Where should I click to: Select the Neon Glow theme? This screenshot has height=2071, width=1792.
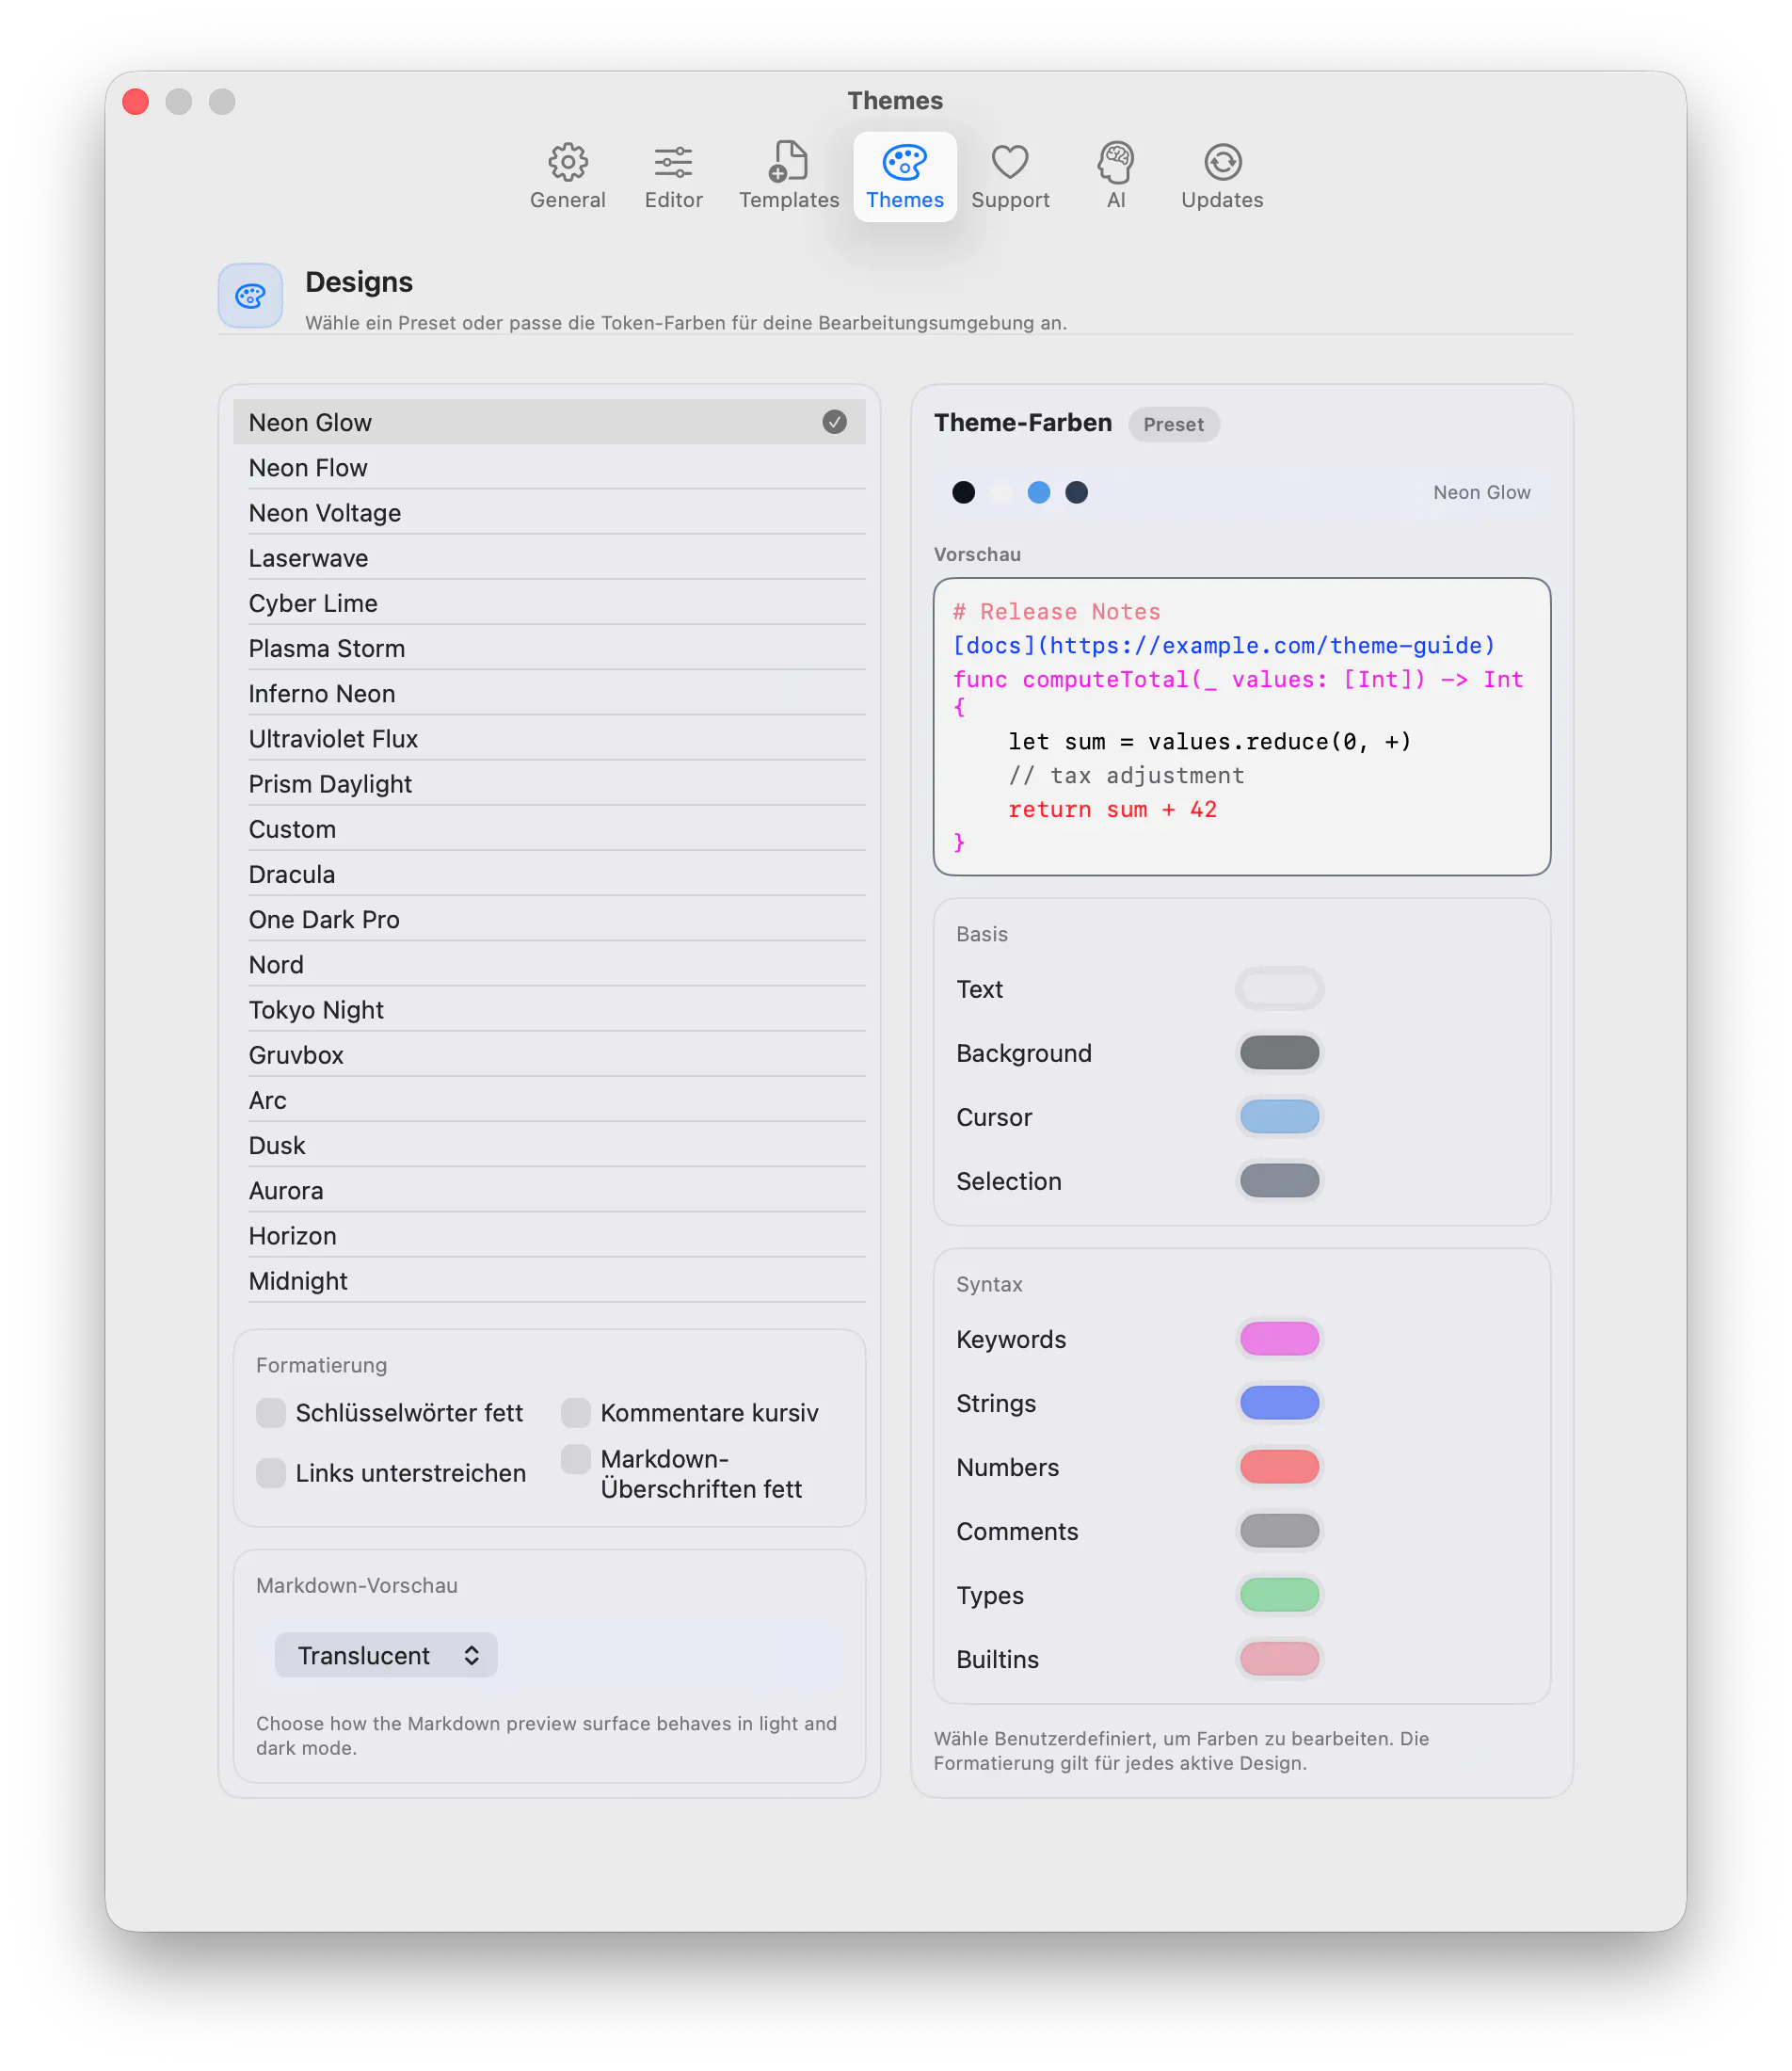(x=549, y=422)
